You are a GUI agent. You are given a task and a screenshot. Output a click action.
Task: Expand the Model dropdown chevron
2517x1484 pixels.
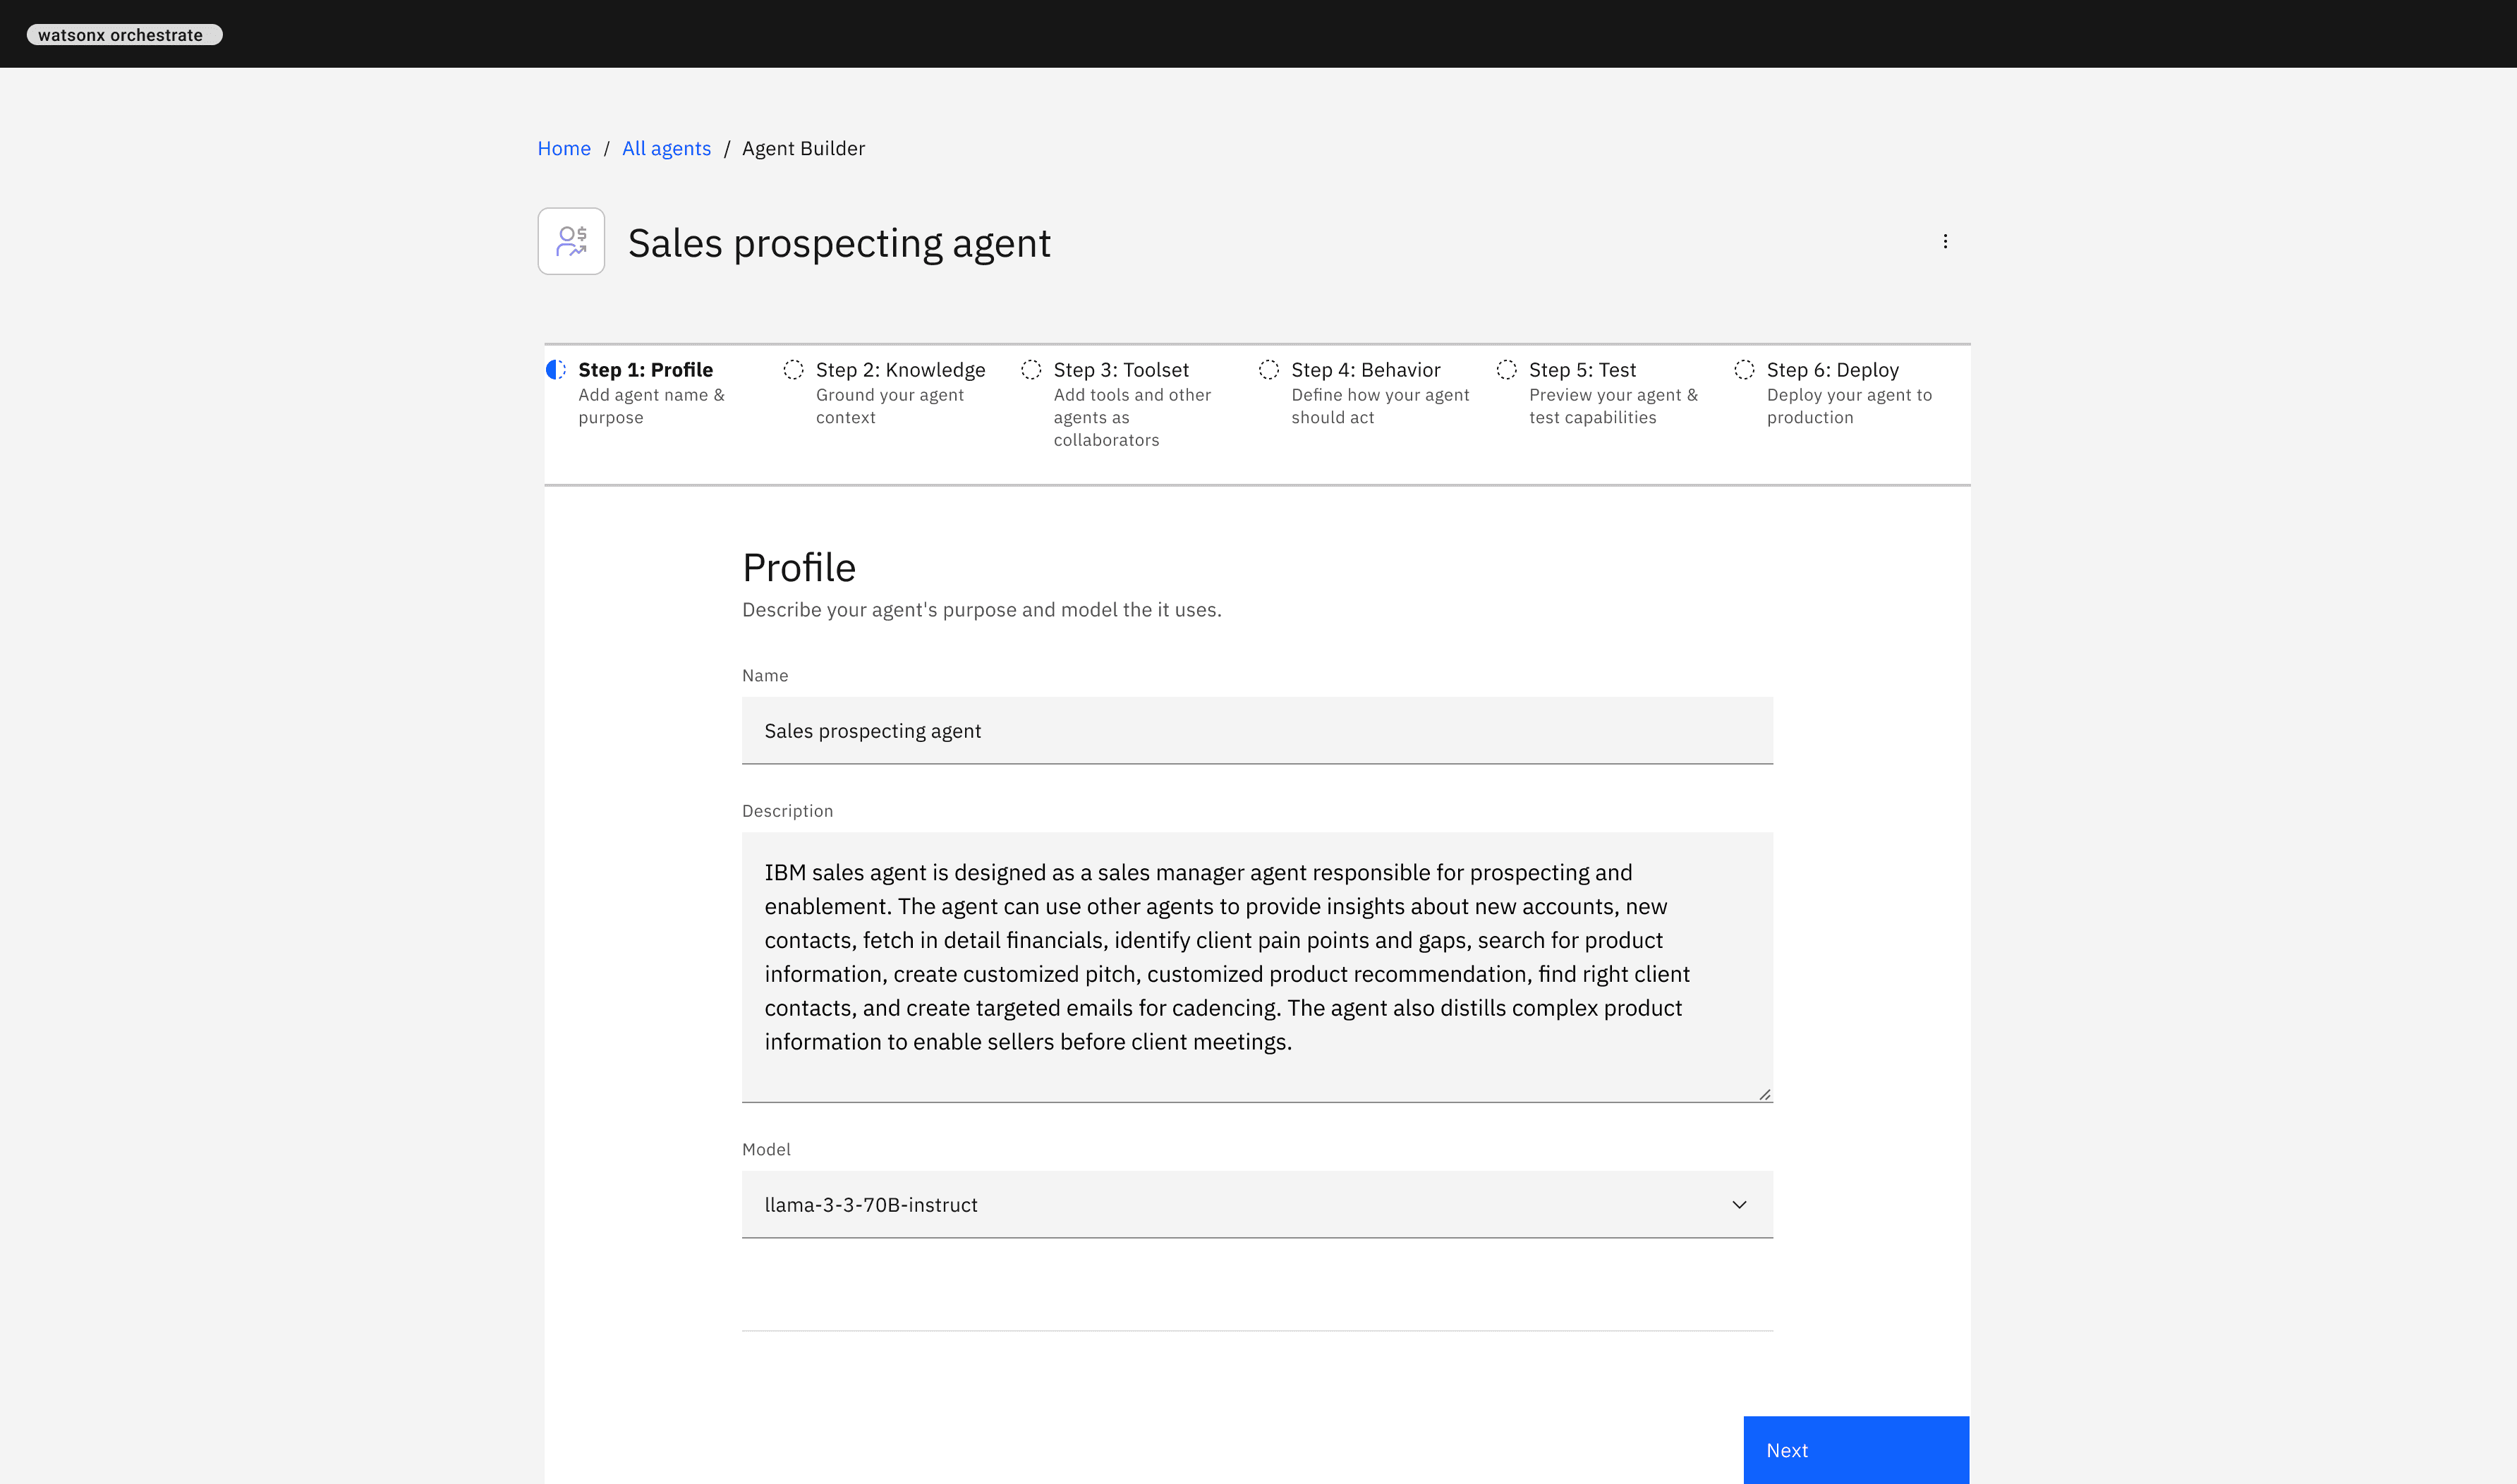(x=1739, y=1205)
